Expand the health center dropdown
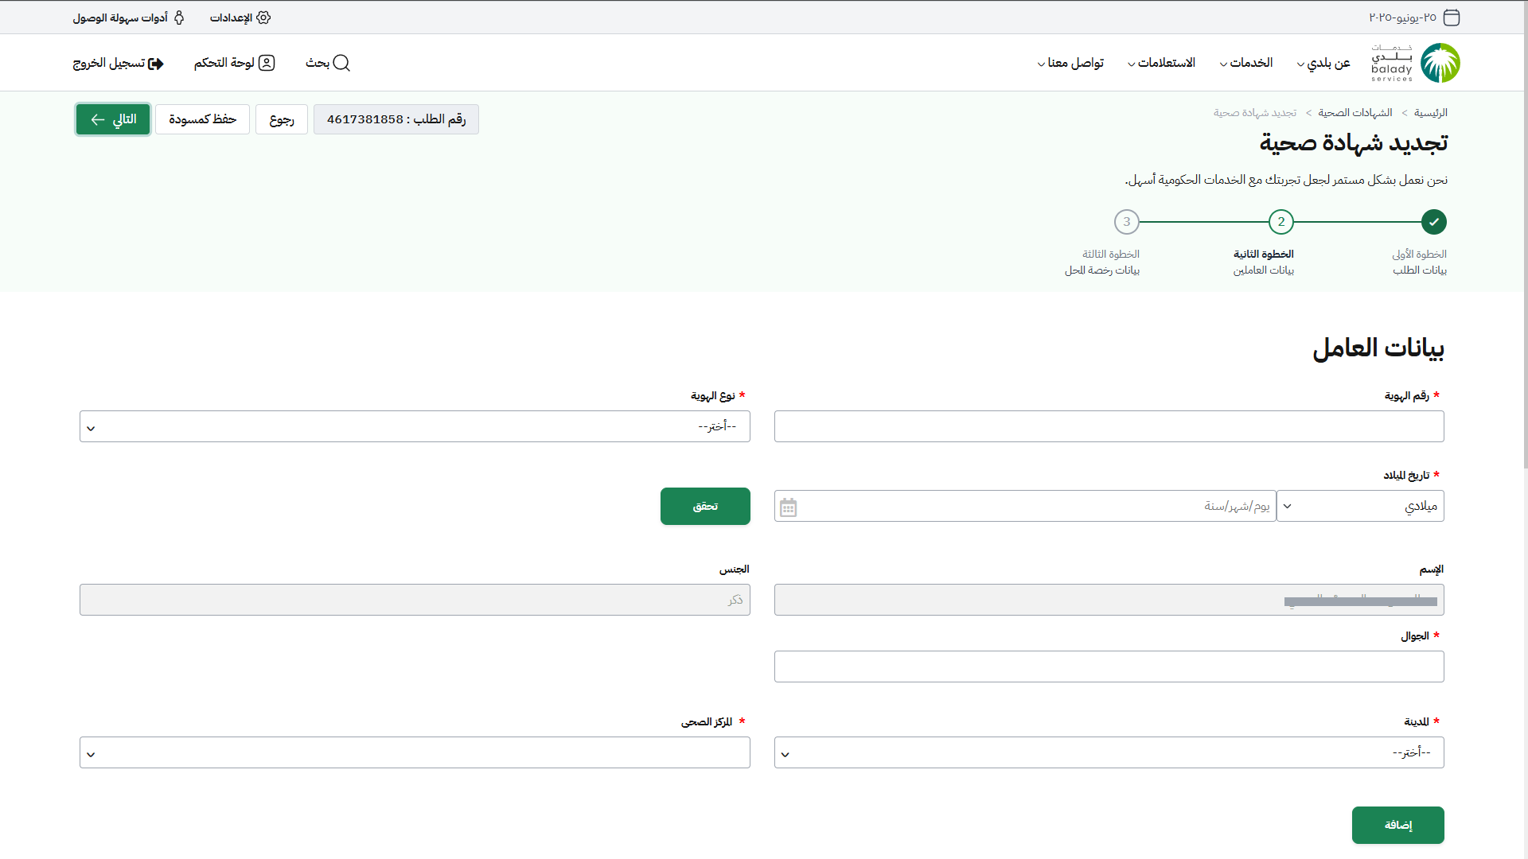The height and width of the screenshot is (859, 1528). click(x=415, y=753)
